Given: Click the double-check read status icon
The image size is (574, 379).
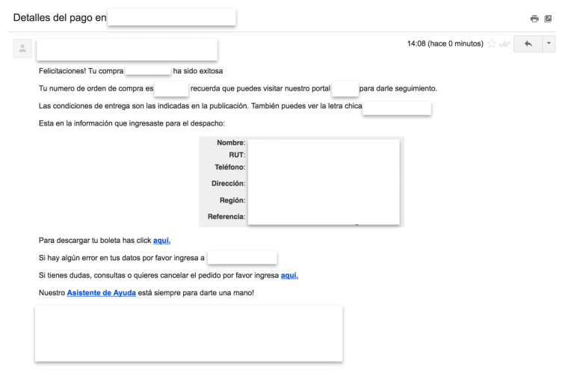Looking at the screenshot, I should point(504,44).
